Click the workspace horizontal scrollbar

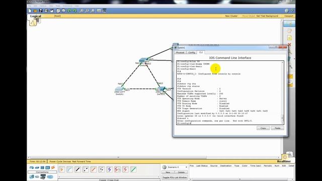pyautogui.click(x=118, y=157)
